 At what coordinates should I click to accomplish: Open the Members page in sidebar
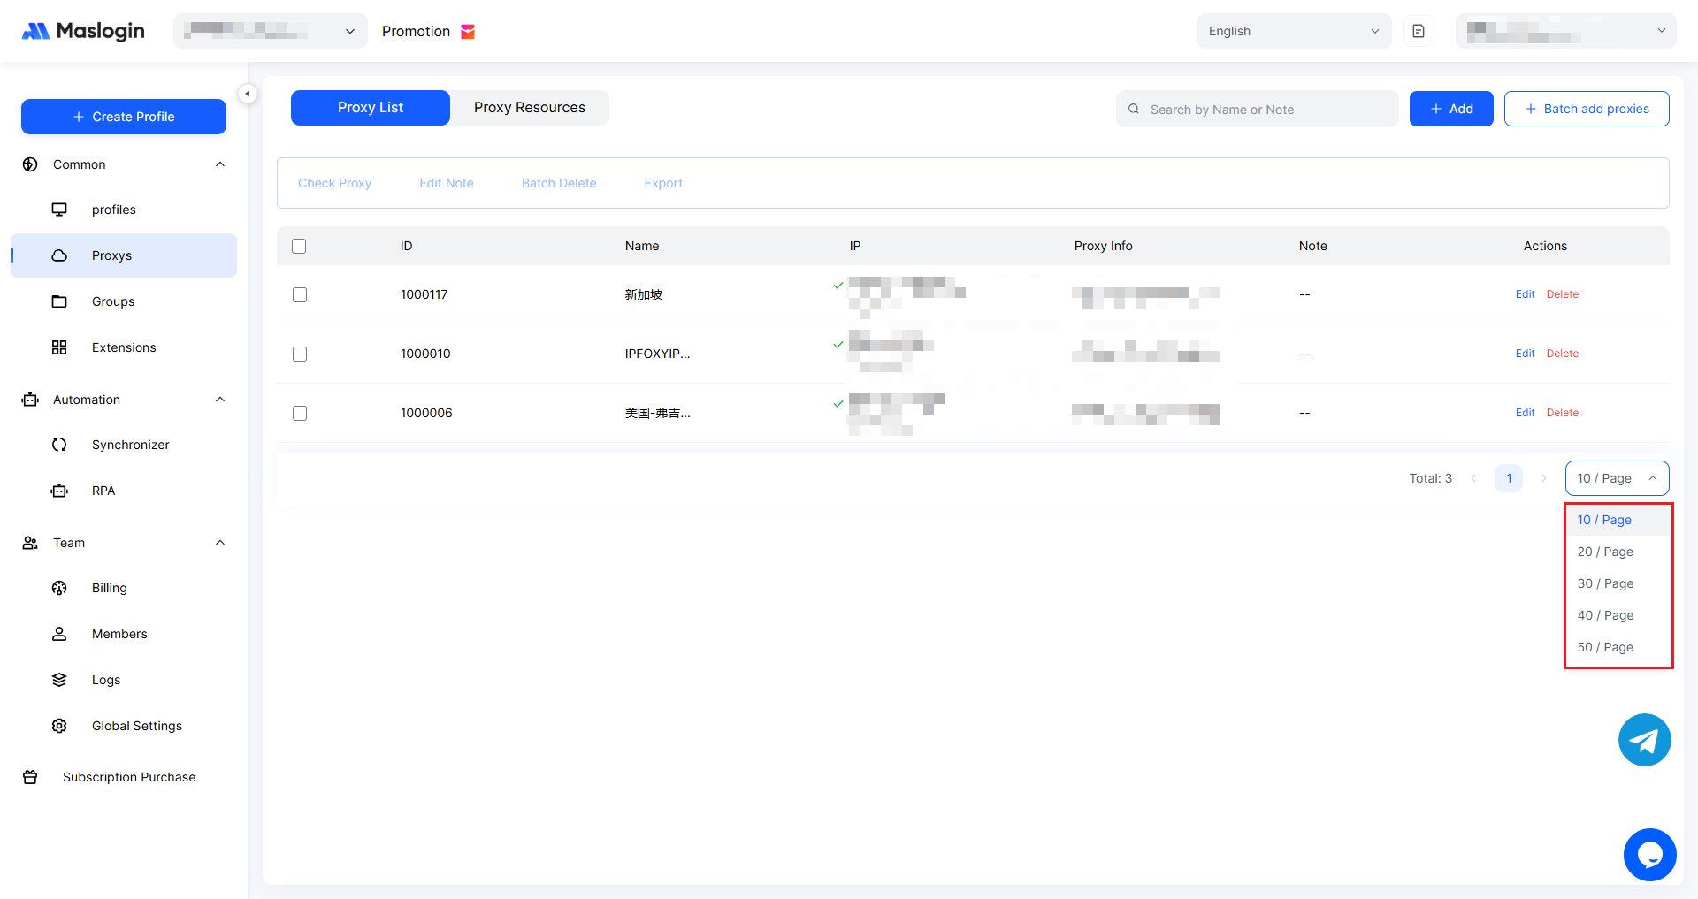coord(119,634)
